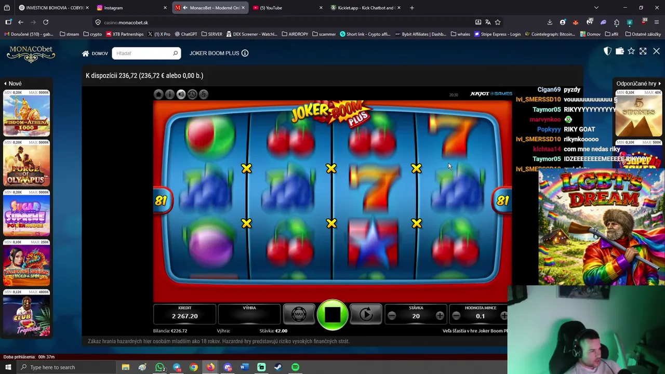
Task: Add game to favourites star
Action: [631, 51]
